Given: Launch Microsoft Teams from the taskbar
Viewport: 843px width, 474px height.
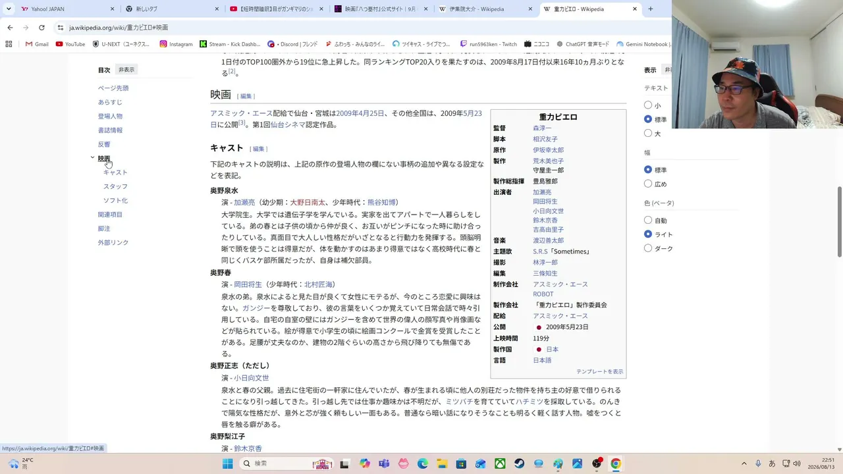Looking at the screenshot, I should point(384,463).
